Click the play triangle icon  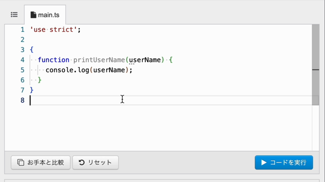pos(264,163)
